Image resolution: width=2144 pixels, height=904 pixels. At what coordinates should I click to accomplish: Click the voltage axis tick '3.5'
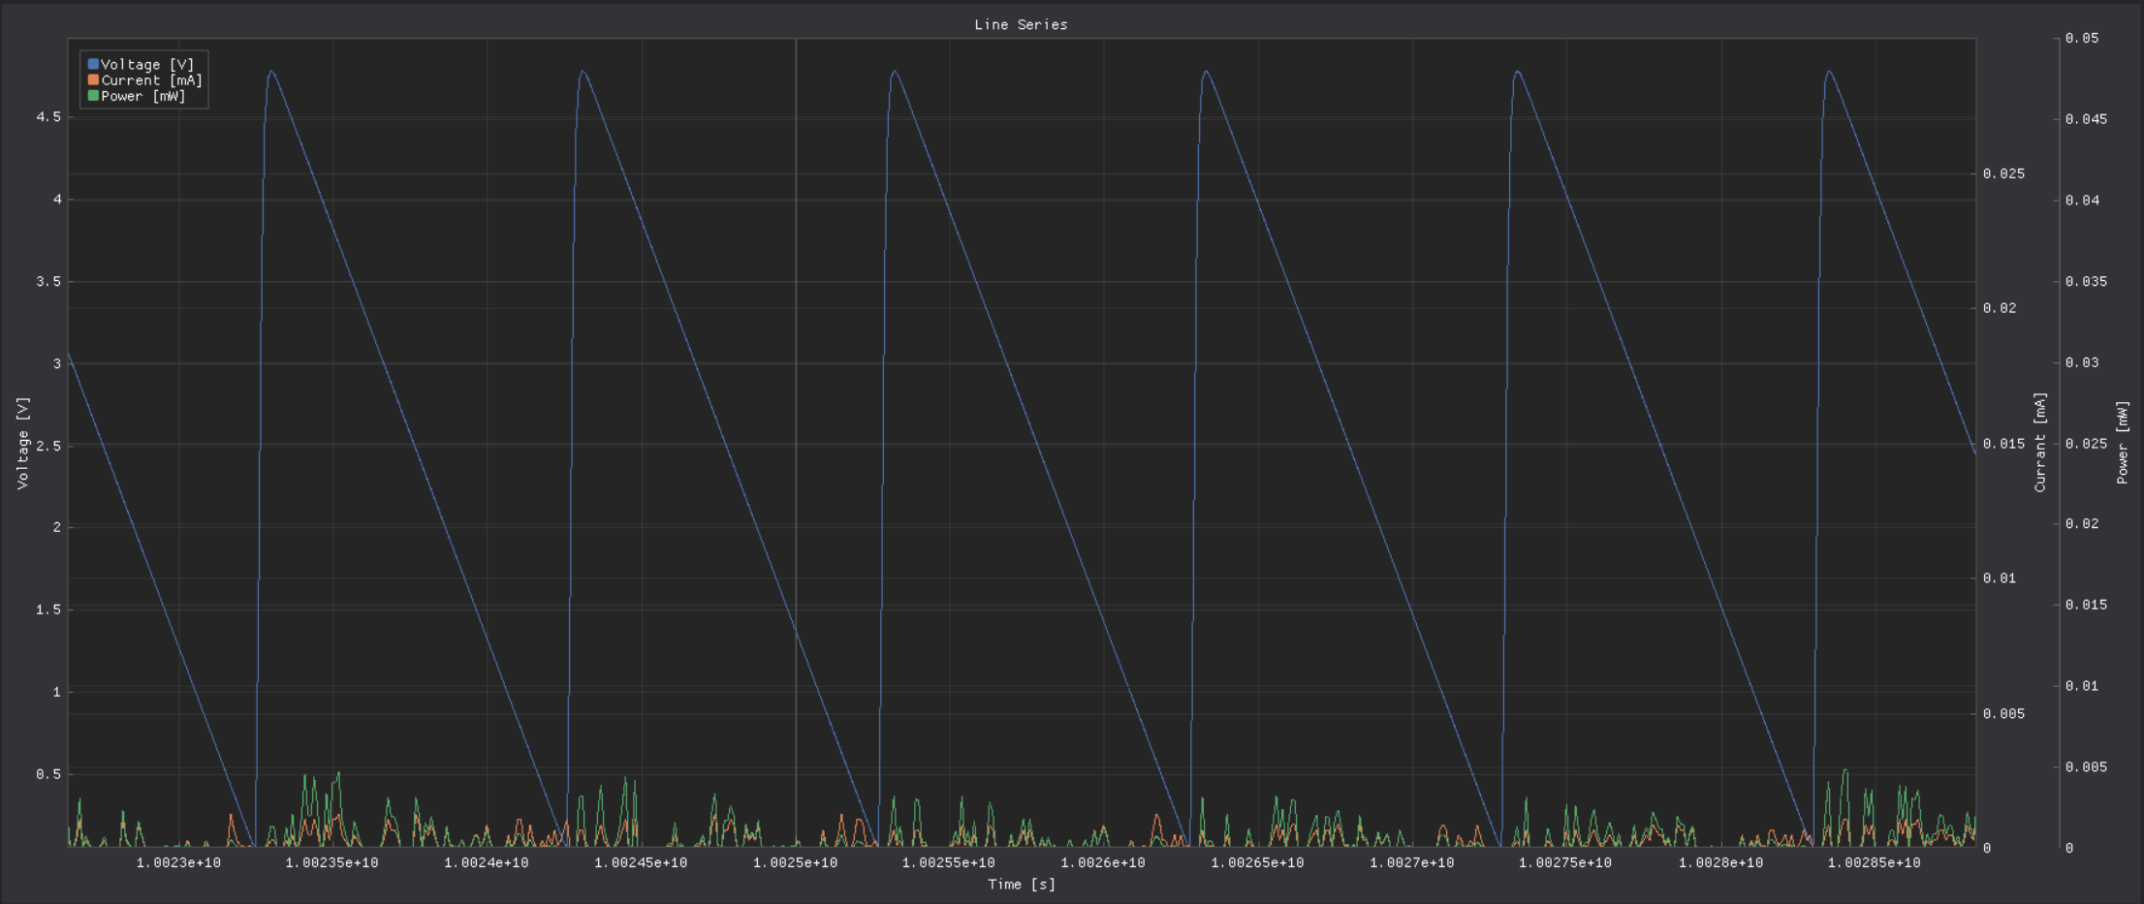[48, 282]
